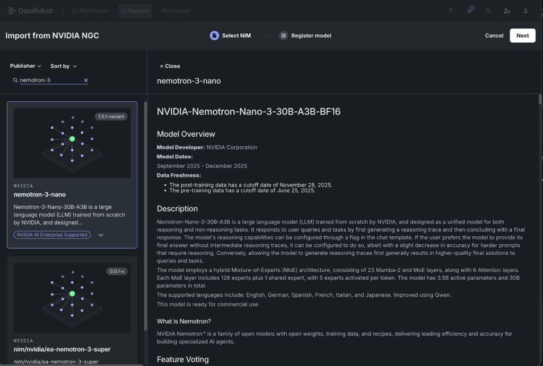Open user management via people-gear icon
Image resolution: width=543 pixels, height=366 pixels.
(x=506, y=11)
